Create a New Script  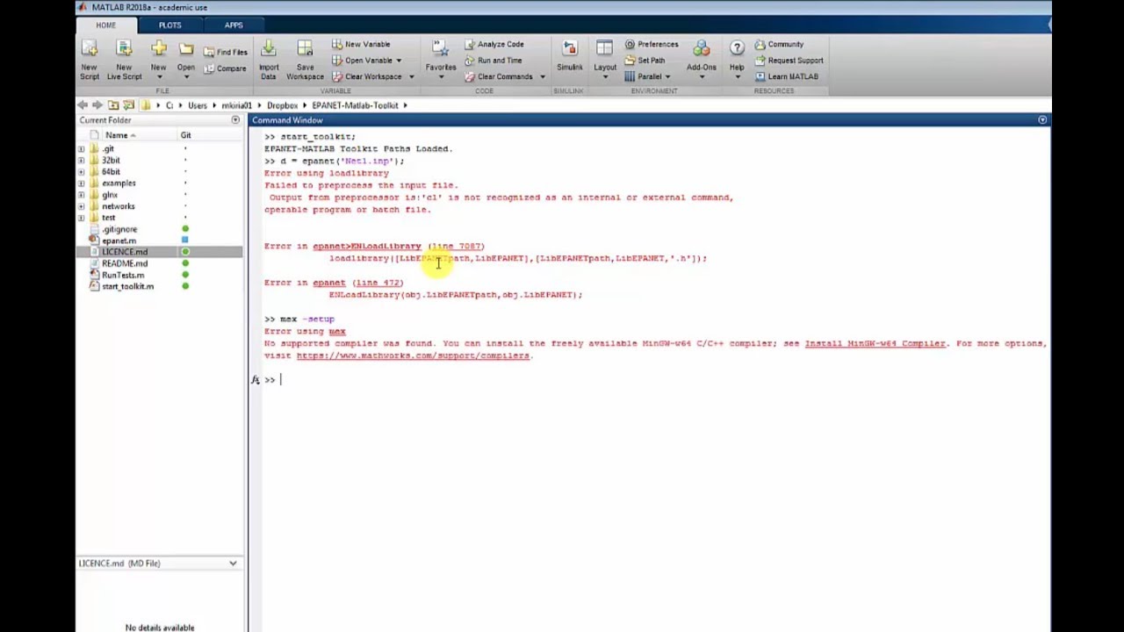point(90,59)
